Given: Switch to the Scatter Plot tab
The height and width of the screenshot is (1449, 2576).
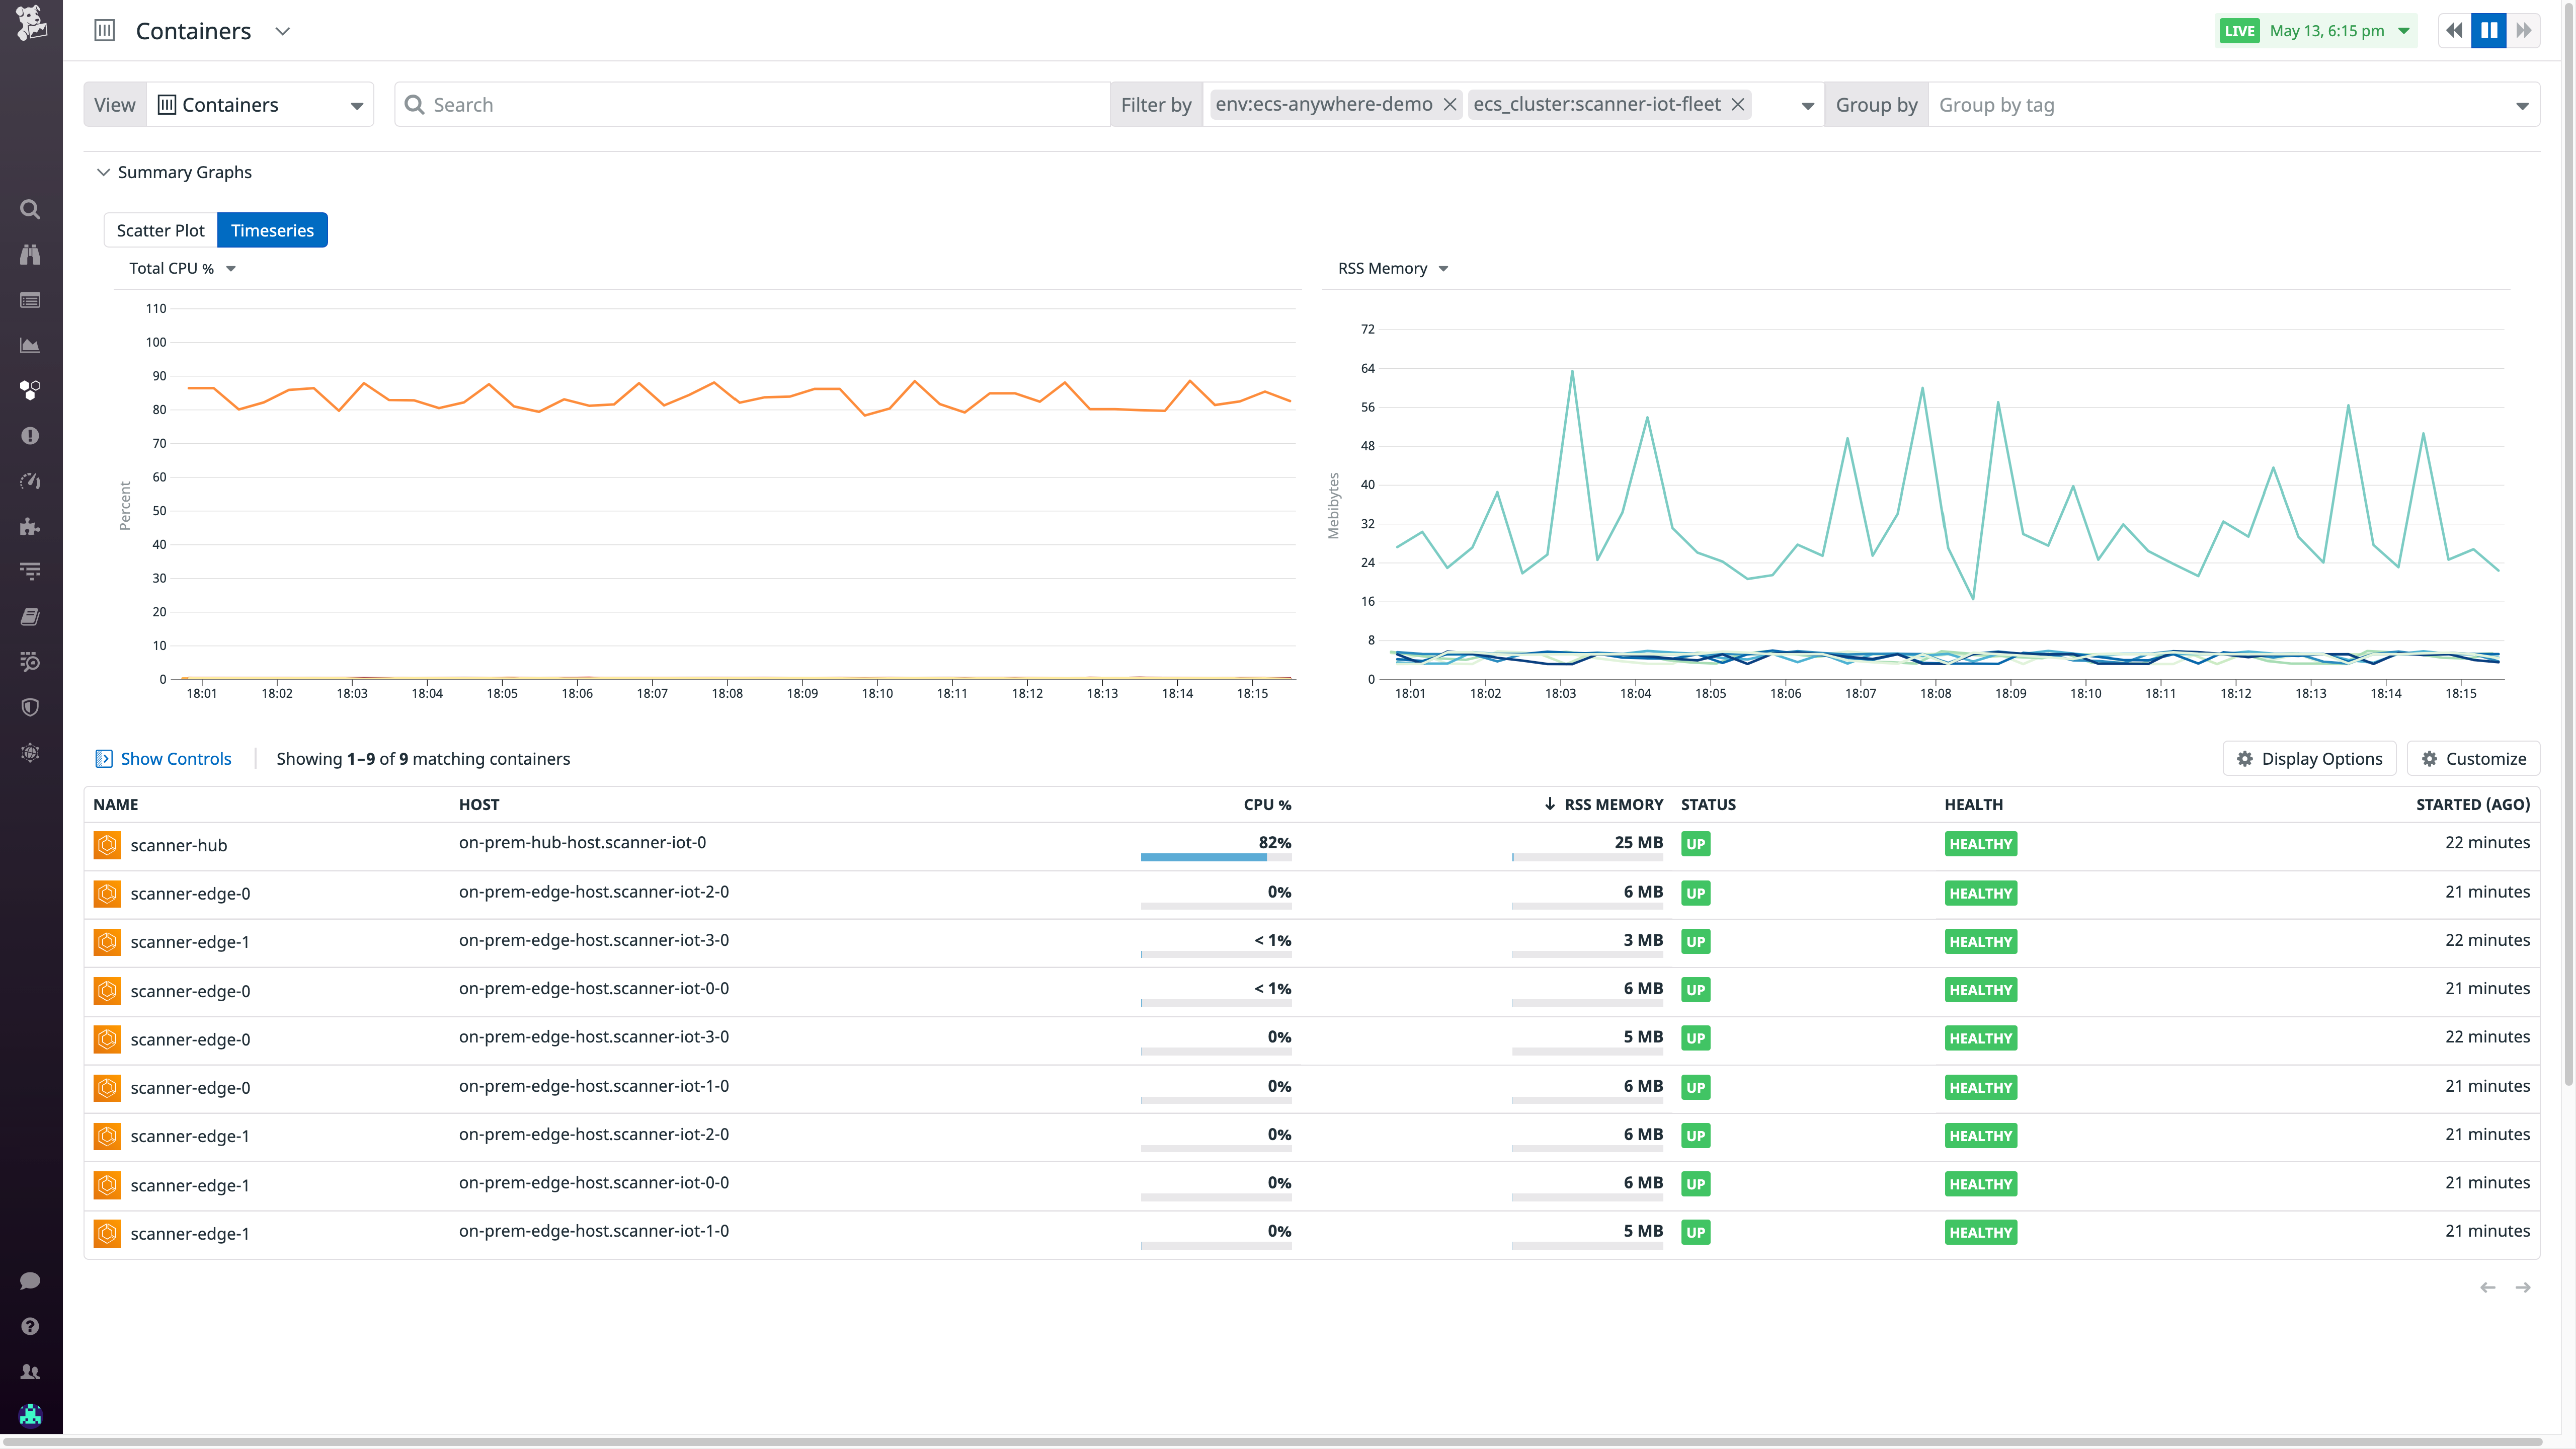Looking at the screenshot, I should coord(160,230).
